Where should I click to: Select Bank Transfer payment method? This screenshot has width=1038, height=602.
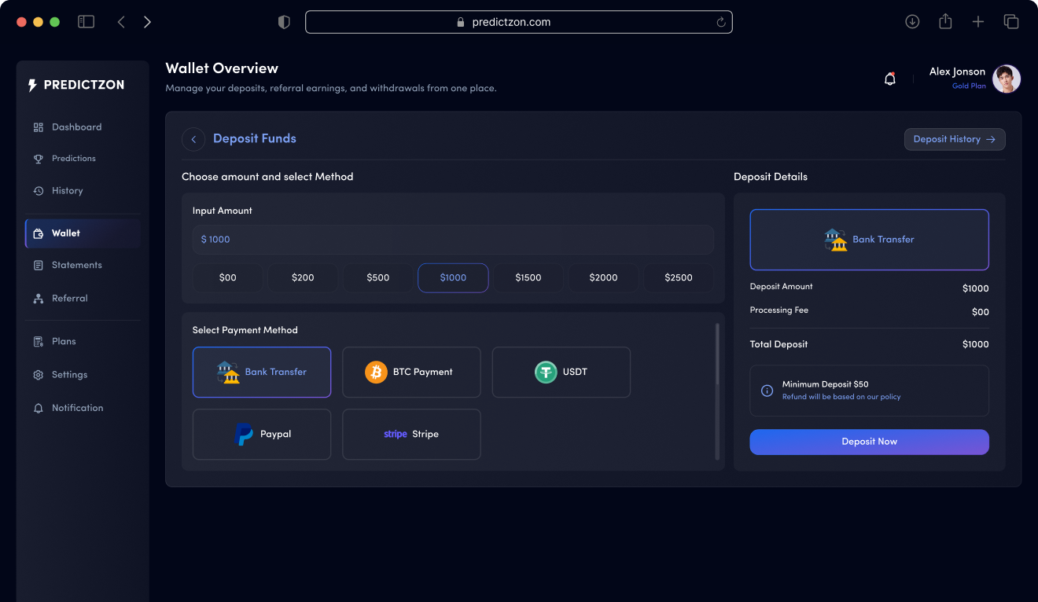click(x=262, y=372)
